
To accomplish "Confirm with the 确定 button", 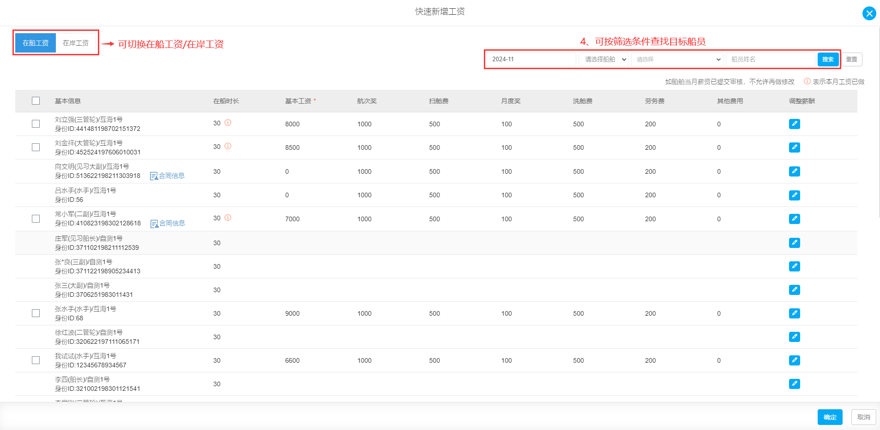I will coord(830,417).
